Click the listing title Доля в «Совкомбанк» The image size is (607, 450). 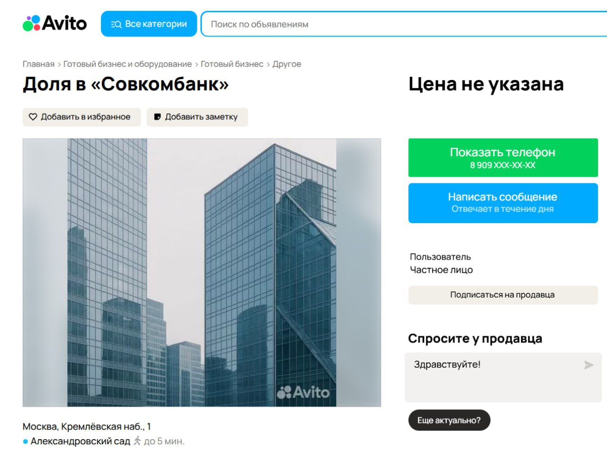126,84
